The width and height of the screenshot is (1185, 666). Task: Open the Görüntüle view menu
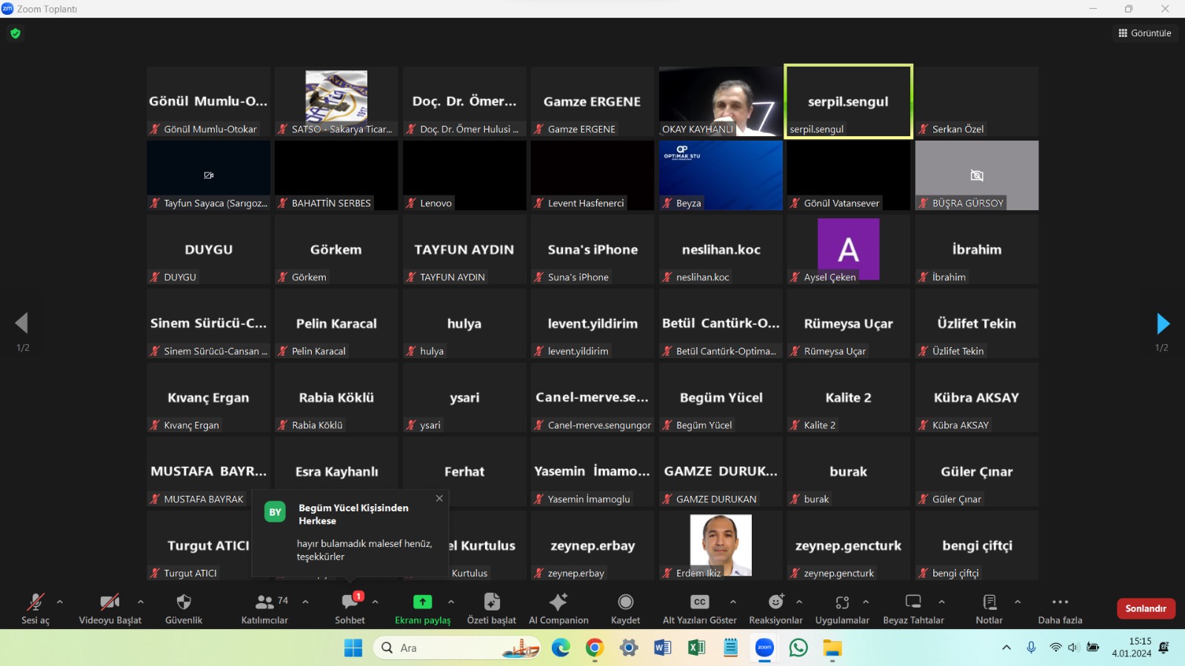1145,33
